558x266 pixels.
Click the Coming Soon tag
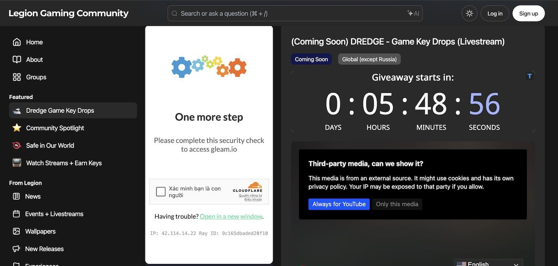click(311, 59)
